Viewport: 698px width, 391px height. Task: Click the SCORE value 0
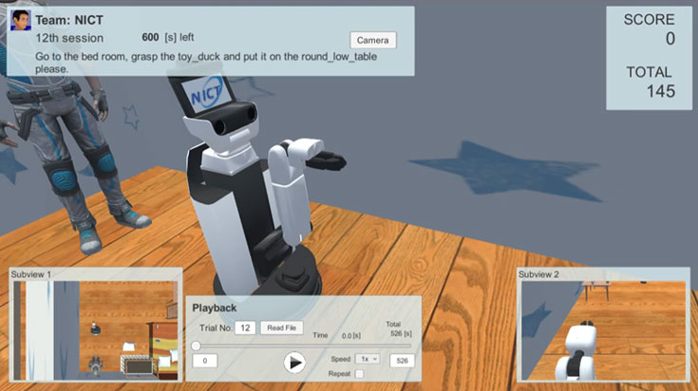(x=670, y=39)
